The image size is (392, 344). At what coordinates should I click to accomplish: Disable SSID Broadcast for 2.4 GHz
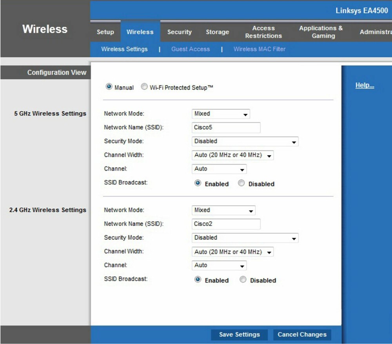click(x=243, y=279)
